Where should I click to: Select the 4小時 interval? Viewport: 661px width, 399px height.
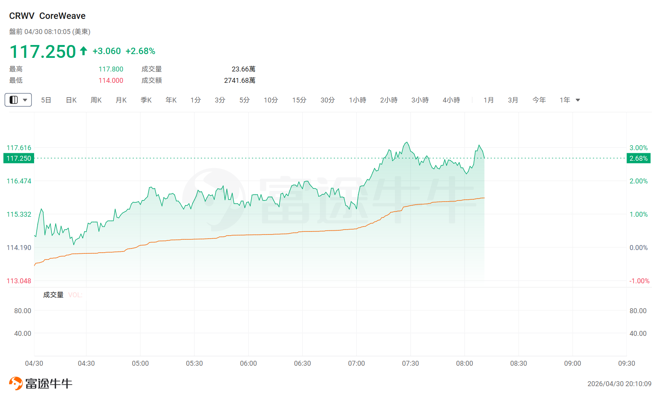(x=451, y=100)
